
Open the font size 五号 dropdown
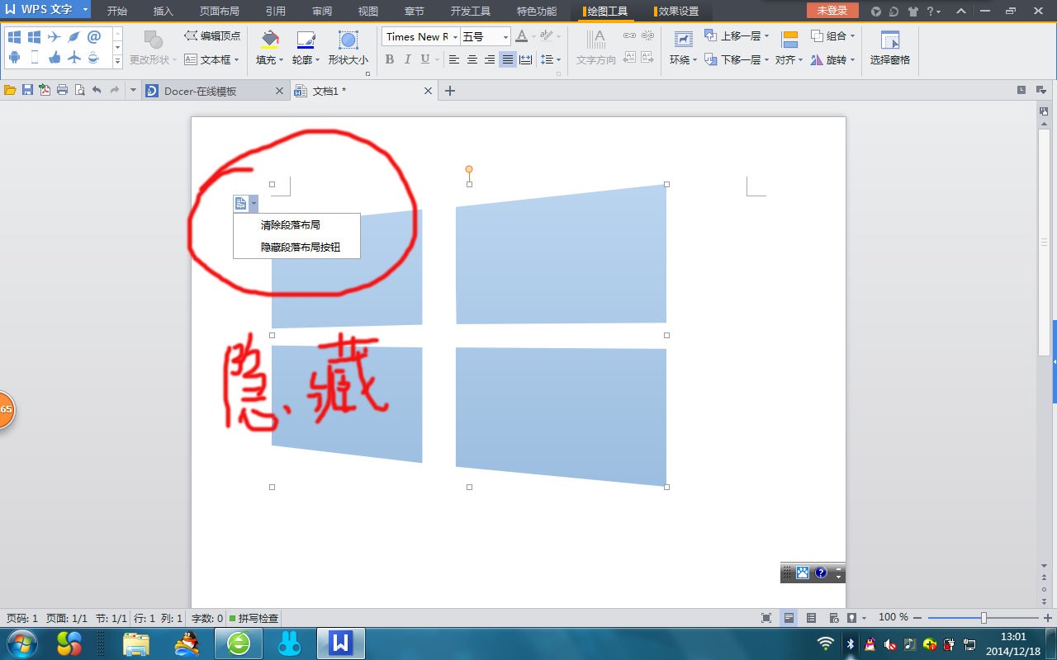505,36
